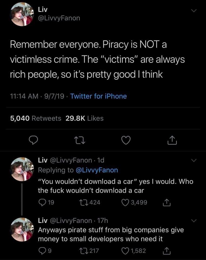View the 5,040 Retweets list
The width and height of the screenshot is (206, 260).
pos(36,118)
